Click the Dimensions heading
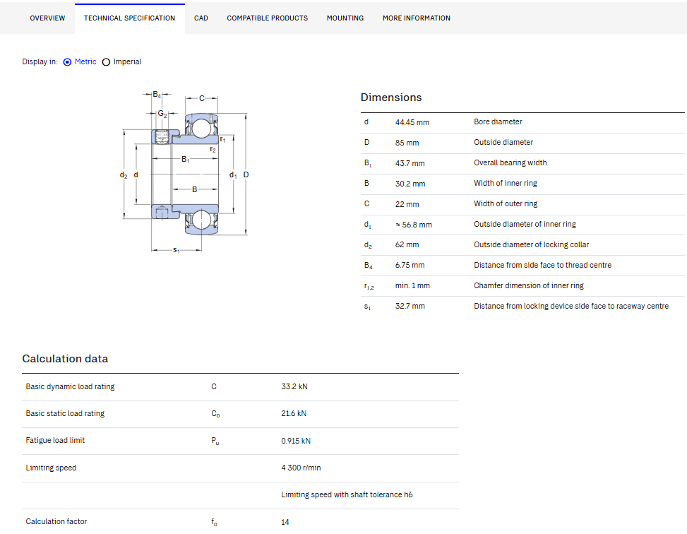687x534 pixels. [x=391, y=97]
